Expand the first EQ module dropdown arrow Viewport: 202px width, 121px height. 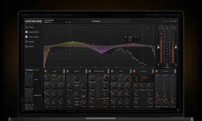[64, 72]
